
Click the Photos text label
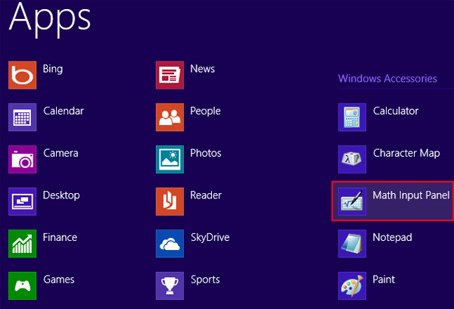click(206, 153)
